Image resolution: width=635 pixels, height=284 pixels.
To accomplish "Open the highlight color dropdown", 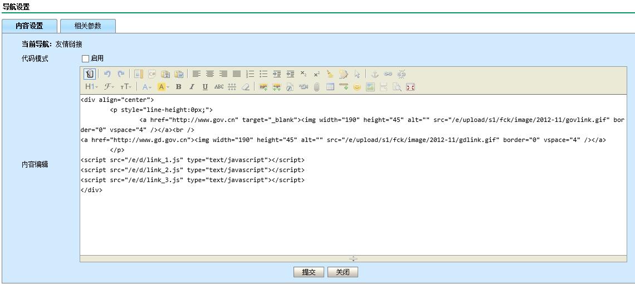I will point(163,87).
